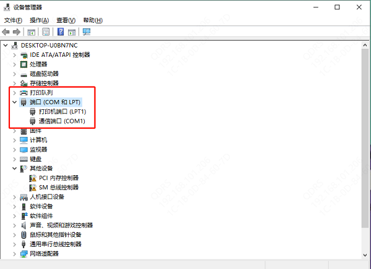Select the 打印机端口 (LPT1) device
This screenshot has width=371, height=269.
tap(62, 112)
